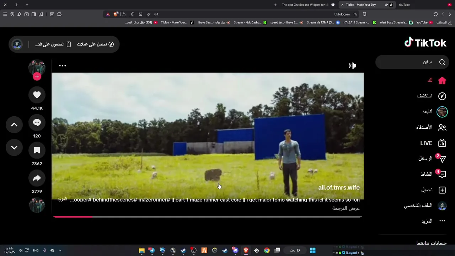Bookmark this page icon in address bar

(x=364, y=14)
